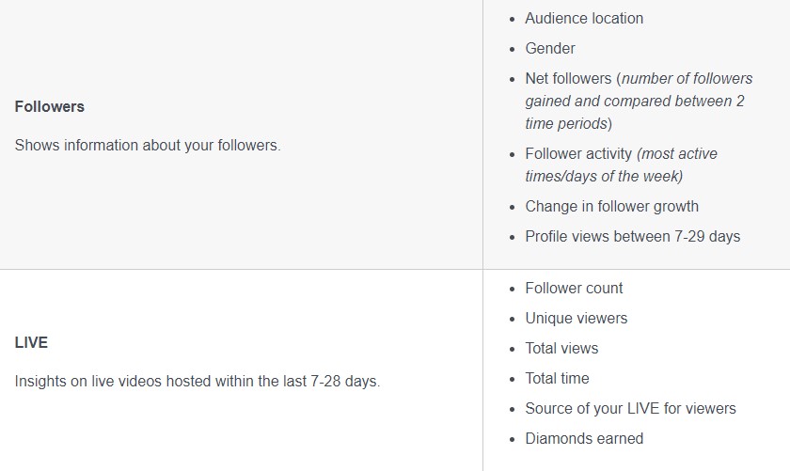Viewport: 790px width, 471px height.
Task: Click the 'Net followers' text
Action: tap(568, 79)
